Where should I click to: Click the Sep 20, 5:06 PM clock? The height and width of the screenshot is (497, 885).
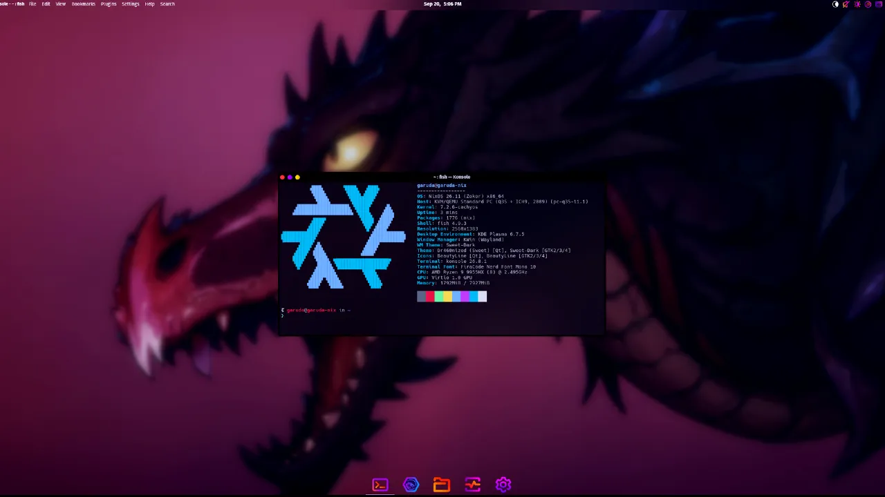tap(442, 4)
